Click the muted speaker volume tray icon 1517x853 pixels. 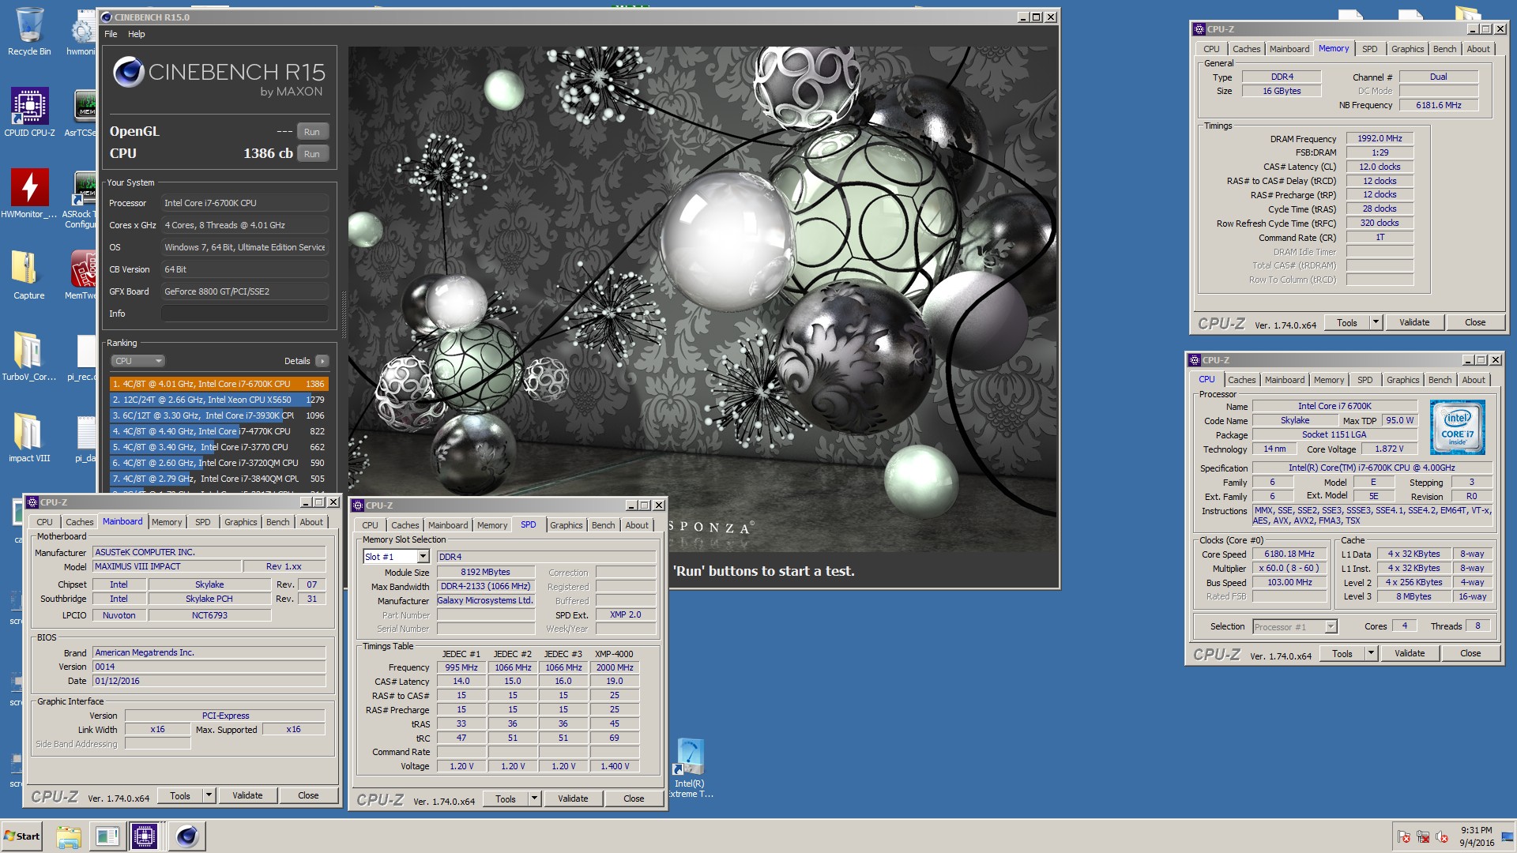click(1442, 836)
